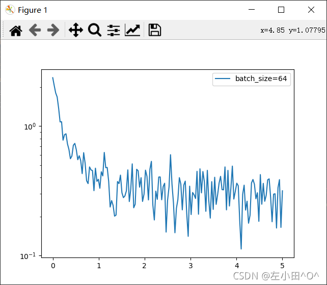Image resolution: width=327 pixels, height=285 pixels.
Task: Click the batch_size=64 legend label
Action: [261, 79]
